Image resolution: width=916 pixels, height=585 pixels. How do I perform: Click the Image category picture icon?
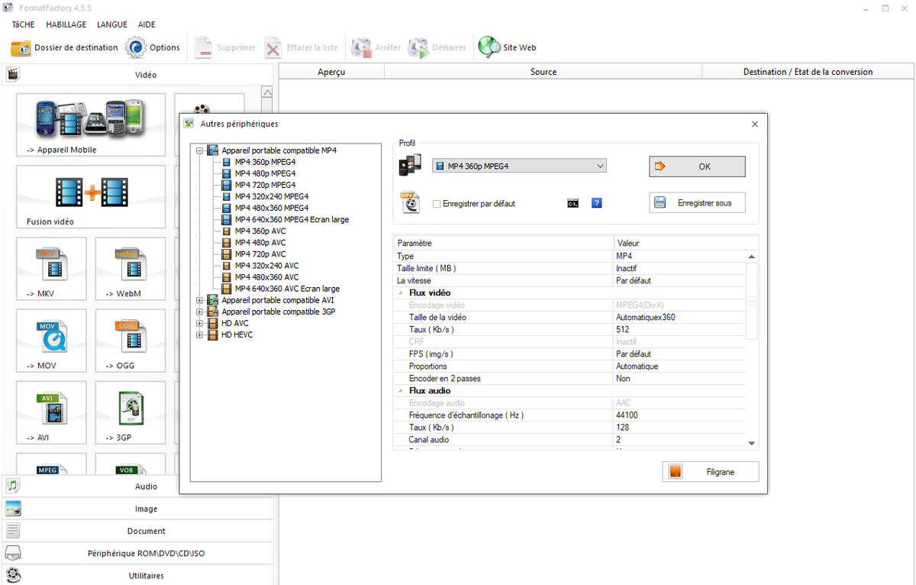[x=13, y=508]
